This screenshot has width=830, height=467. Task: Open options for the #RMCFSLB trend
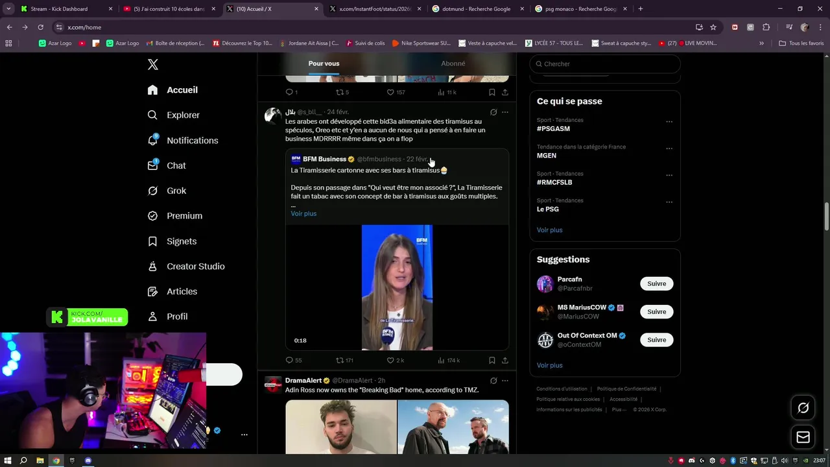click(x=669, y=176)
